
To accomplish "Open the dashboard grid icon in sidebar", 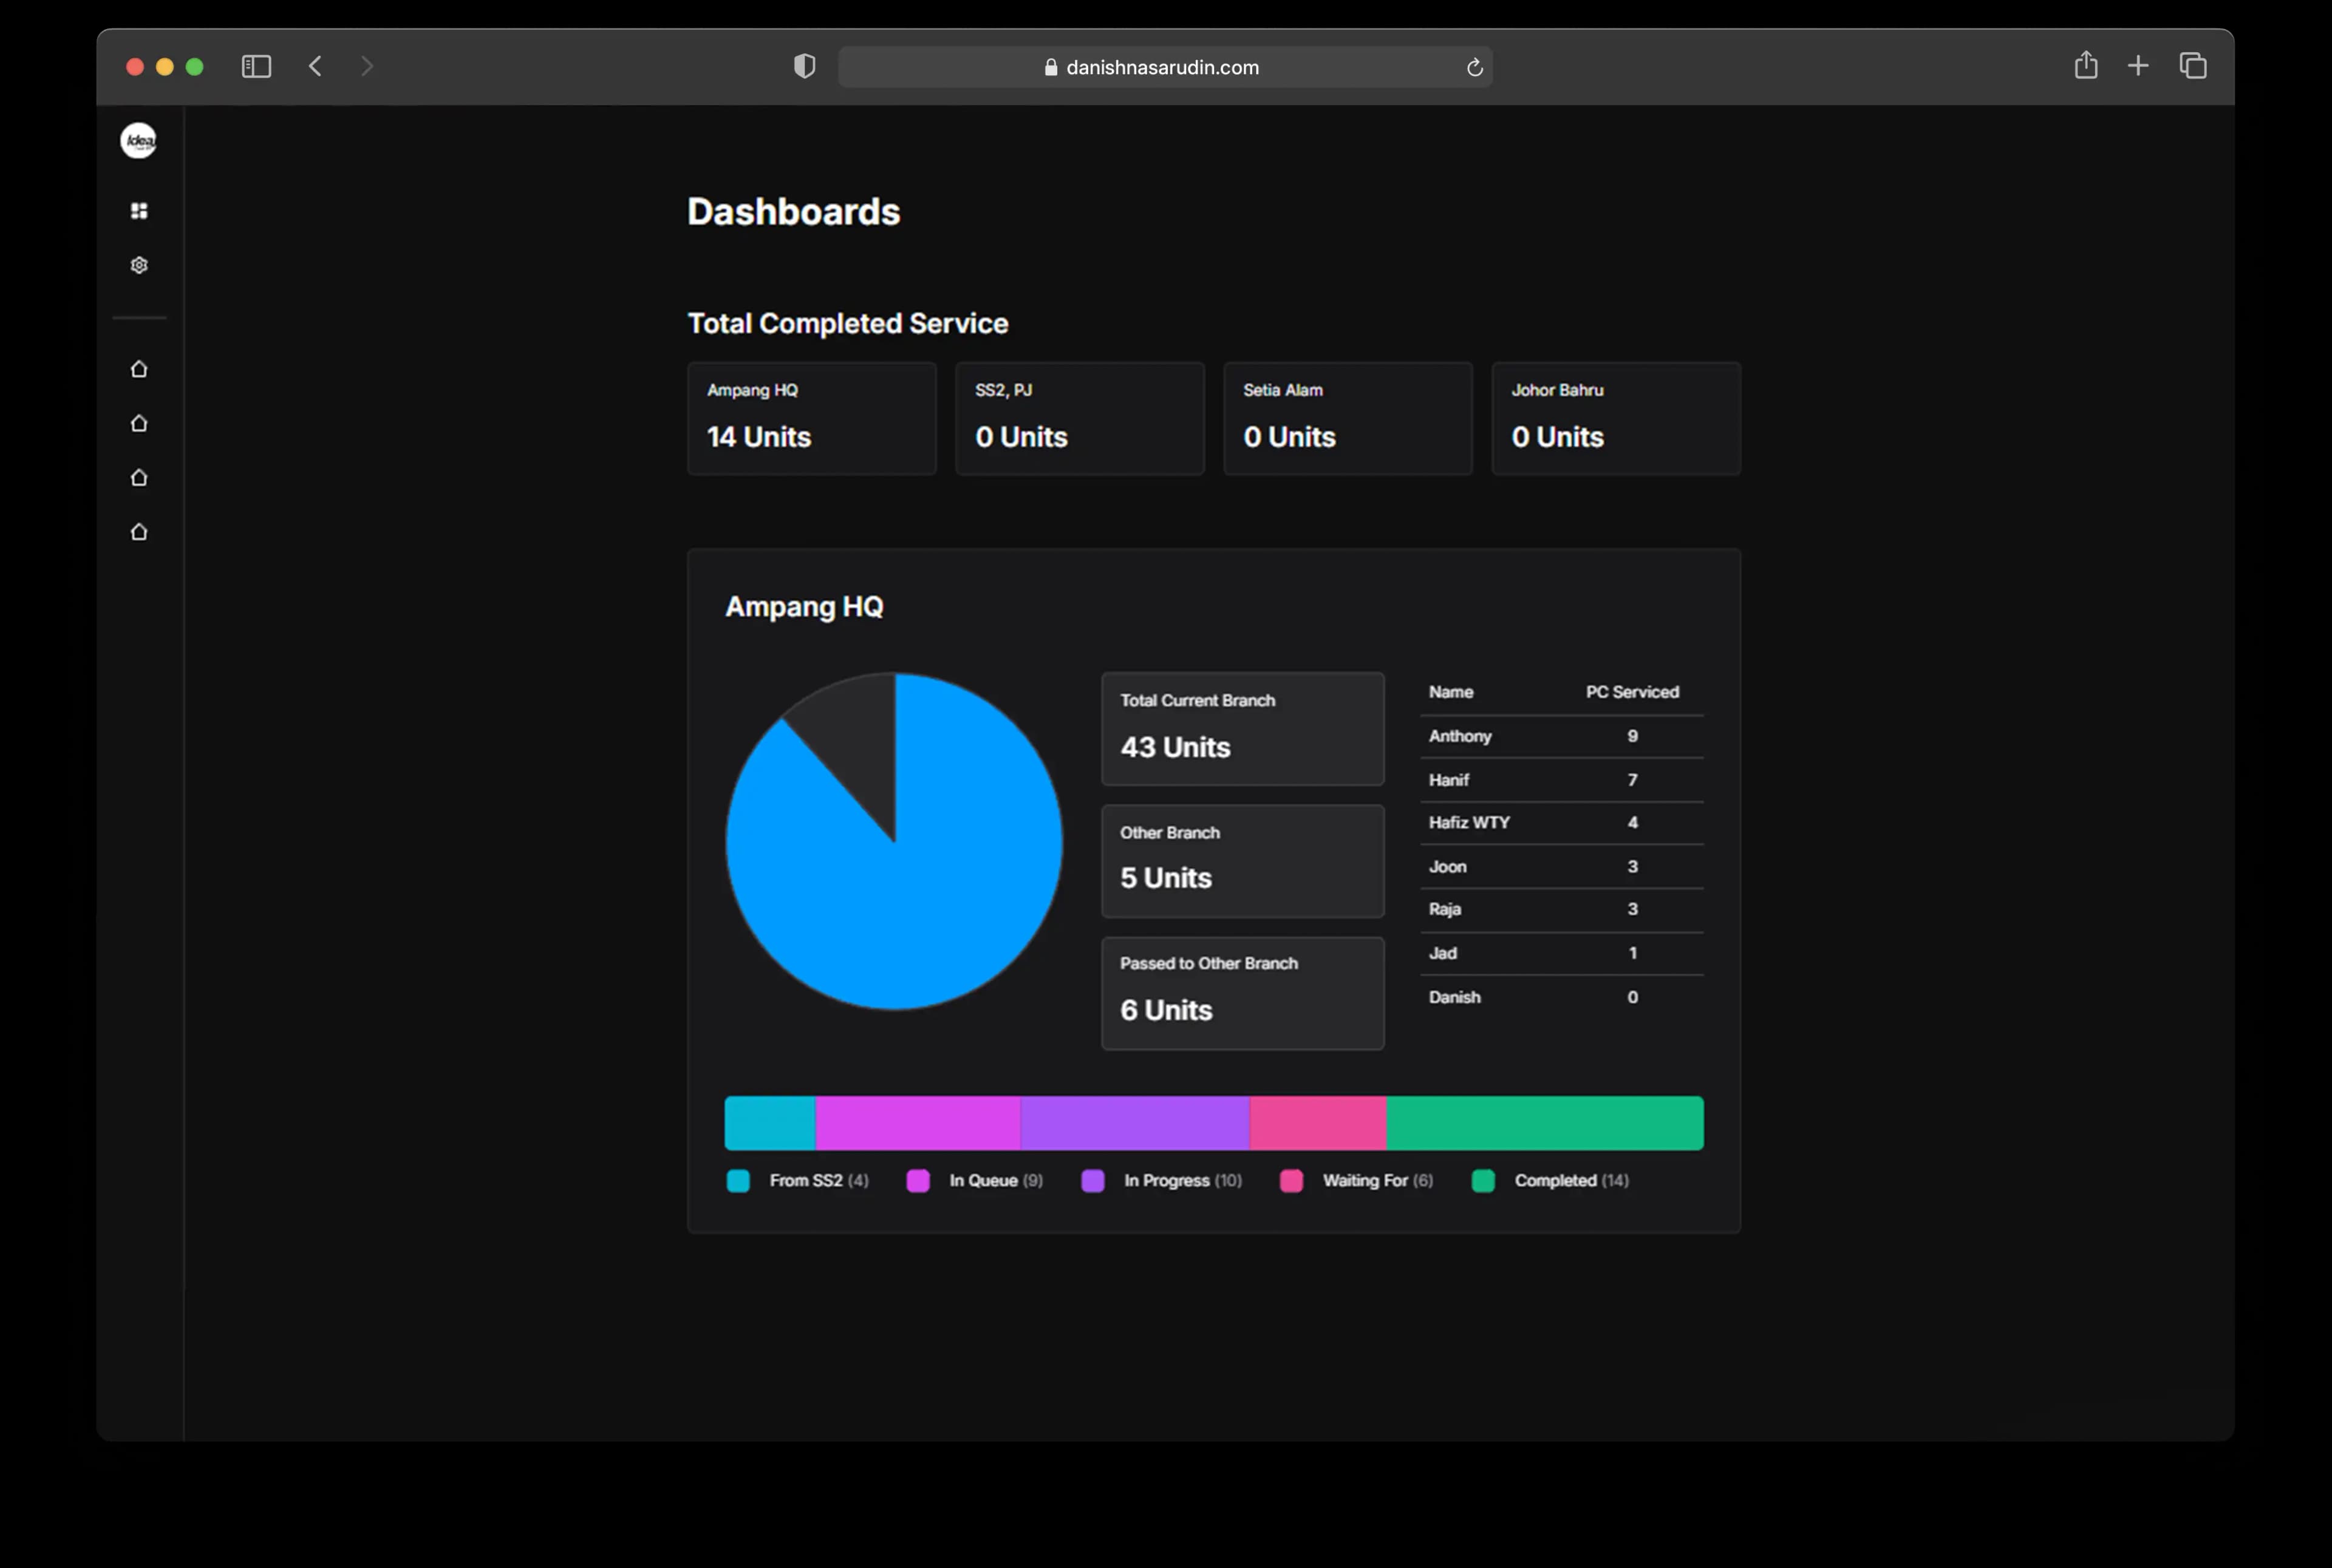I will click(x=139, y=211).
